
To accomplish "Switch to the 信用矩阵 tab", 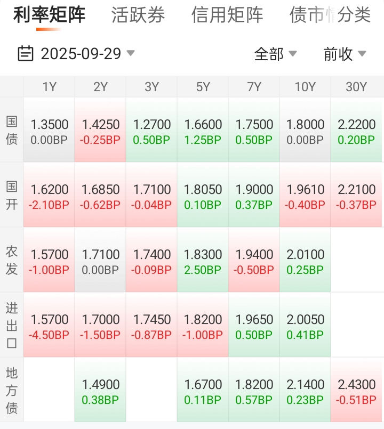I will coord(227,15).
